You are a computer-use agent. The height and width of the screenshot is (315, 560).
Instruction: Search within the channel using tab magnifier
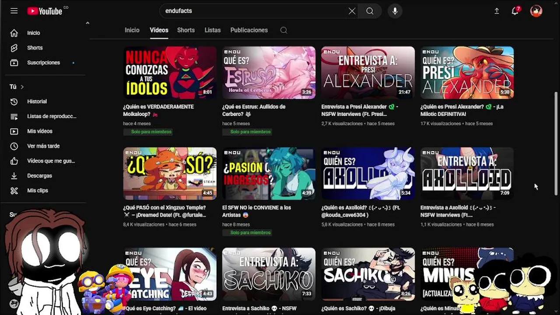pyautogui.click(x=283, y=30)
